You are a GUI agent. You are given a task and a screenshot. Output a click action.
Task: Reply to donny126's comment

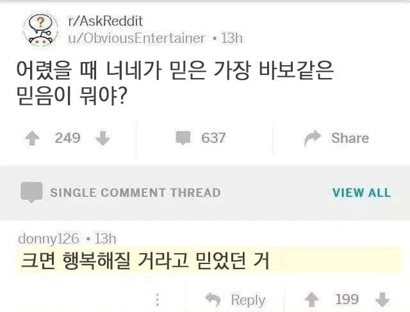(x=236, y=299)
